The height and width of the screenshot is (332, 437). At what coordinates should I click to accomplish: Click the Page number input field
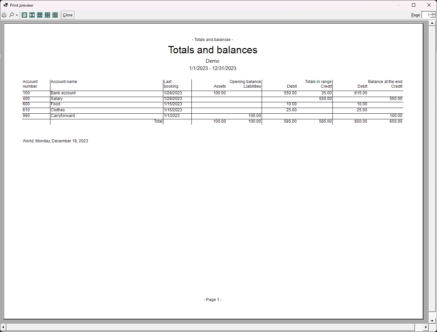426,15
